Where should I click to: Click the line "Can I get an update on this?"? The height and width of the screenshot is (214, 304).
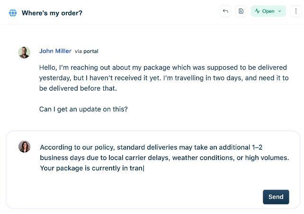83,109
